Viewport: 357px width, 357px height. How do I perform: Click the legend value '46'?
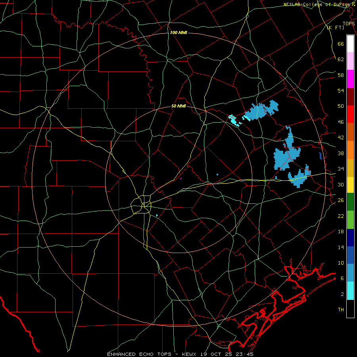coord(341,122)
